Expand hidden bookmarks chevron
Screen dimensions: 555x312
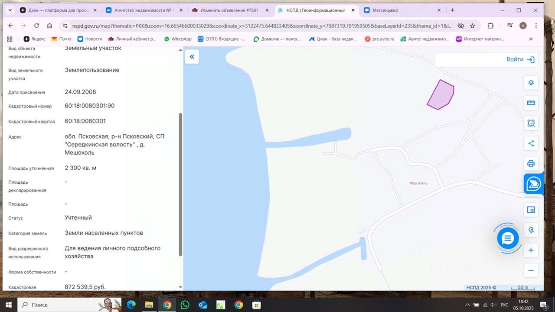(x=531, y=39)
